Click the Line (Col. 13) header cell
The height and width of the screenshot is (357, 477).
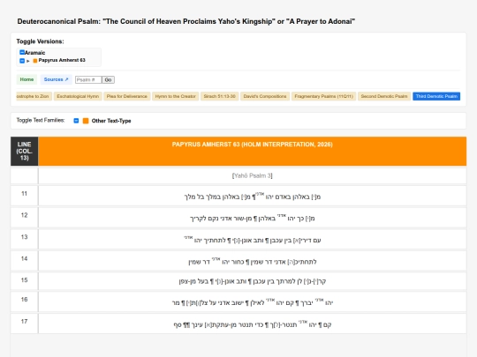(x=25, y=152)
